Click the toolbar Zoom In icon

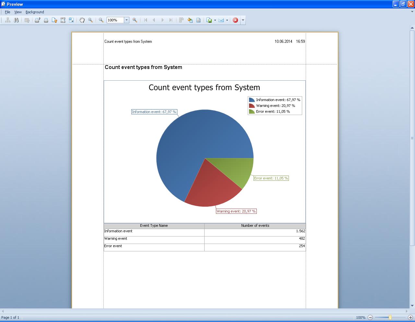click(x=135, y=20)
